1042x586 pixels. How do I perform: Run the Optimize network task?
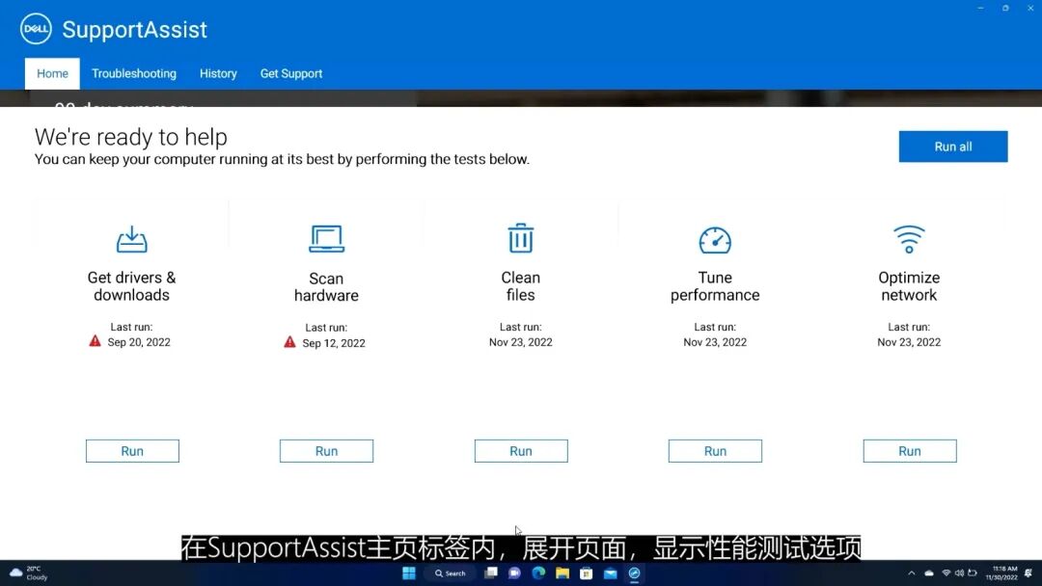(x=910, y=451)
